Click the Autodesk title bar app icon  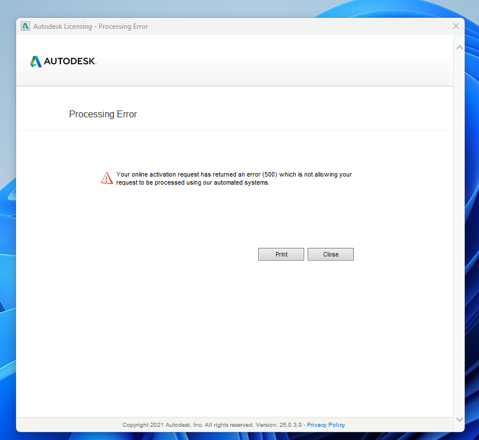25,26
